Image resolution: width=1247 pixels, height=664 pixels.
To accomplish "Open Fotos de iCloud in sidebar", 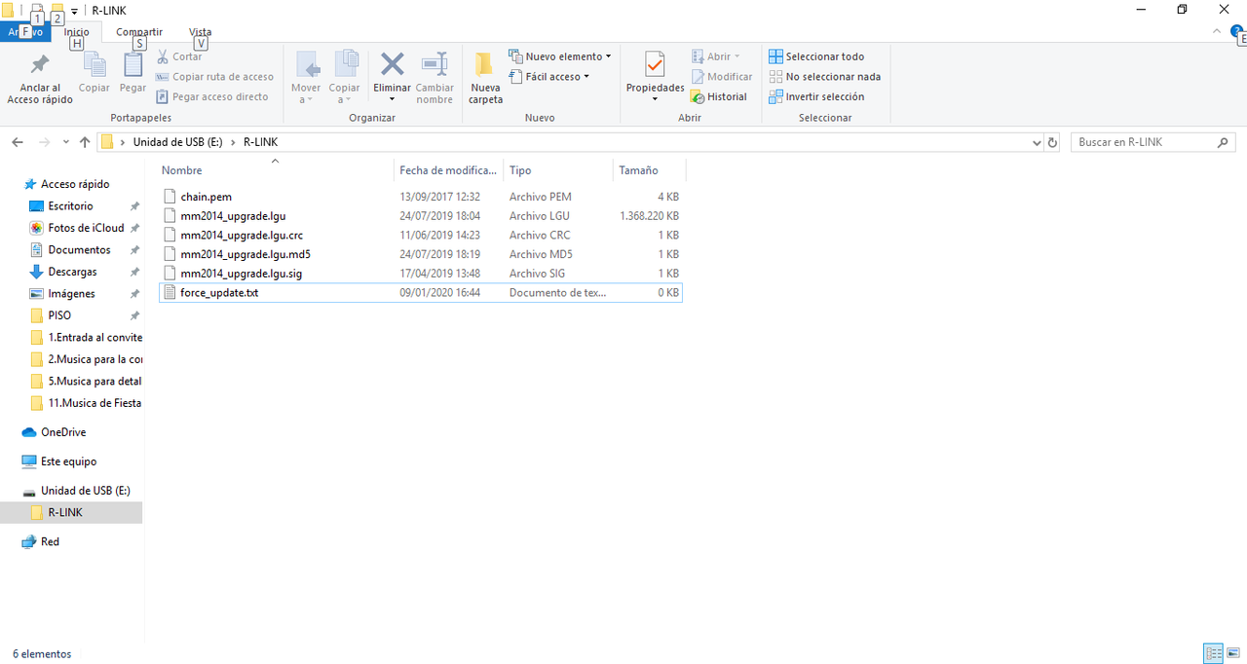I will pos(86,228).
